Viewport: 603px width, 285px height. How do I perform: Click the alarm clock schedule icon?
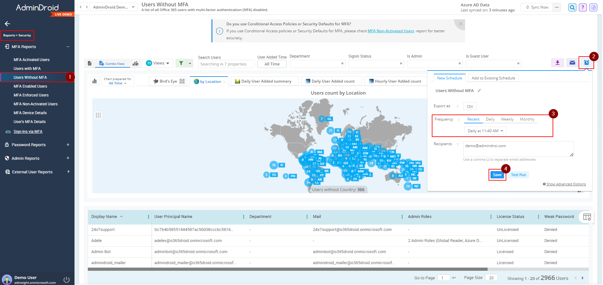[x=586, y=63]
